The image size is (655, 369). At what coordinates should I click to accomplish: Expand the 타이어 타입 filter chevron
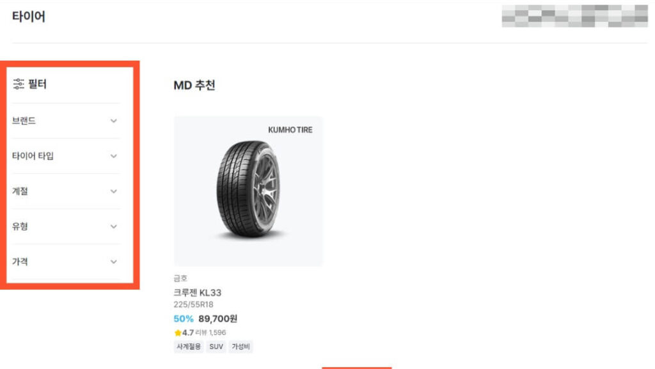click(x=114, y=156)
